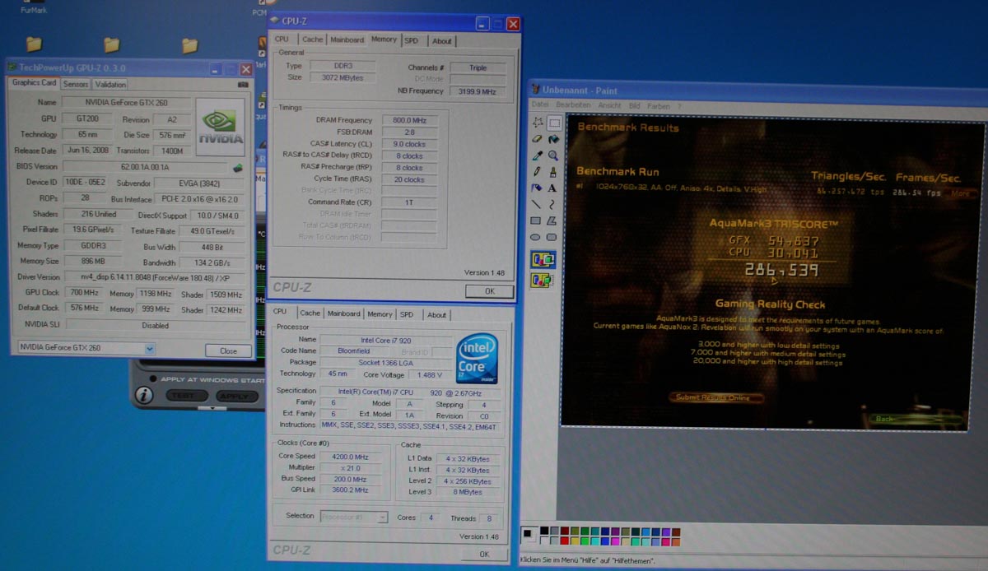Open the Bearbeiten menu in Paint
This screenshot has height=571, width=988.
573,105
